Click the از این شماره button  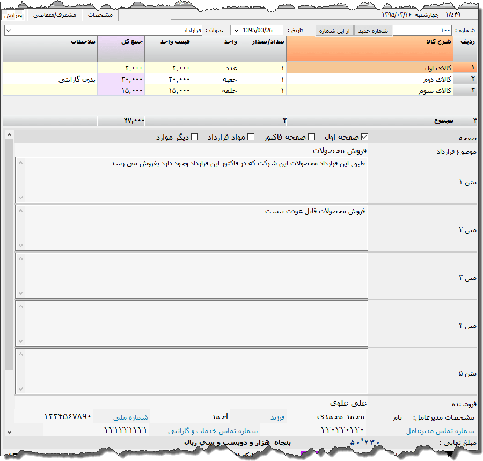coord(334,30)
